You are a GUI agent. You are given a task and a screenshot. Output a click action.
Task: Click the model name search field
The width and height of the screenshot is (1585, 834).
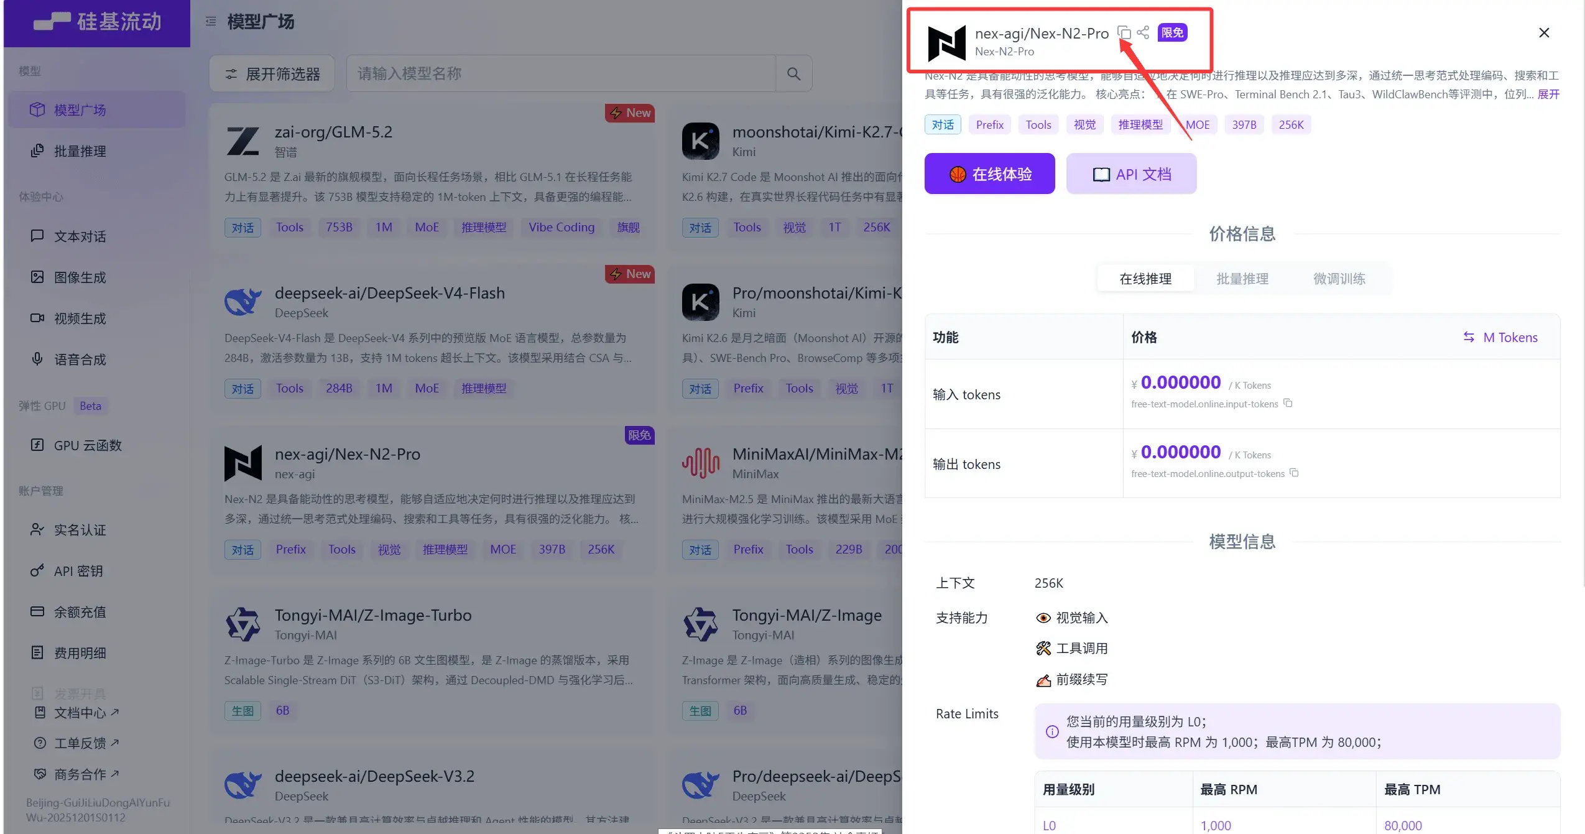[x=561, y=73]
